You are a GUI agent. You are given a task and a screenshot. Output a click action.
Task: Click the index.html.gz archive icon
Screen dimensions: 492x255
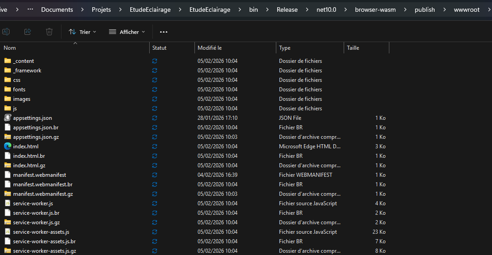[x=7, y=165]
